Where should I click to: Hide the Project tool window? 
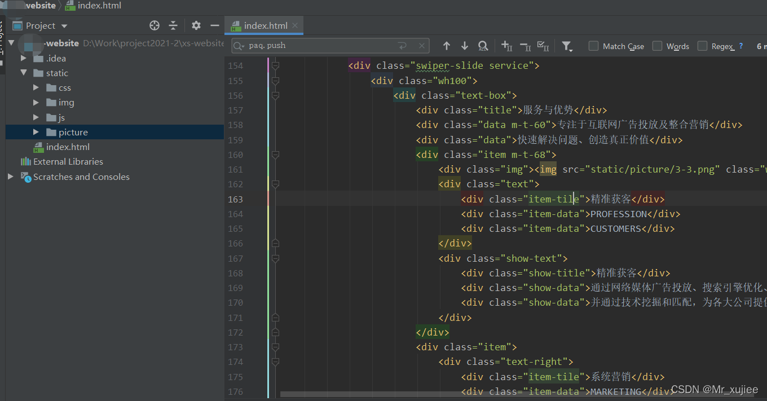[x=214, y=25]
